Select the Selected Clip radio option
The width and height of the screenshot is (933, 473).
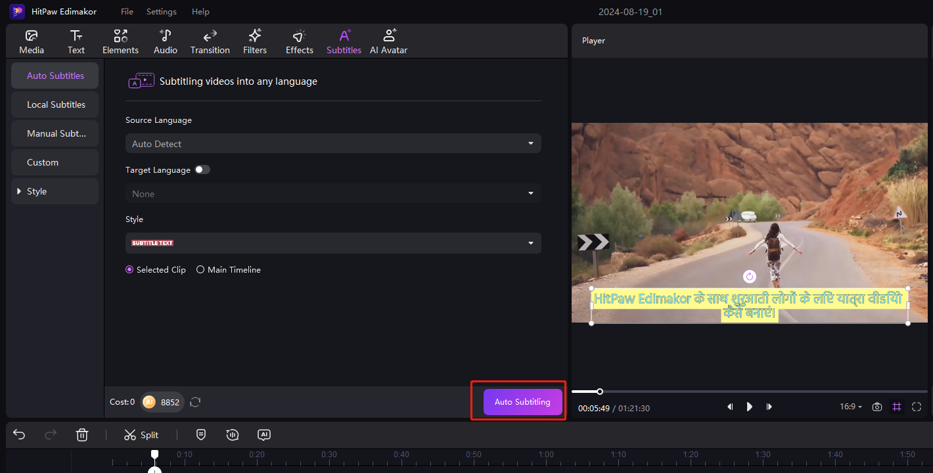coord(156,270)
